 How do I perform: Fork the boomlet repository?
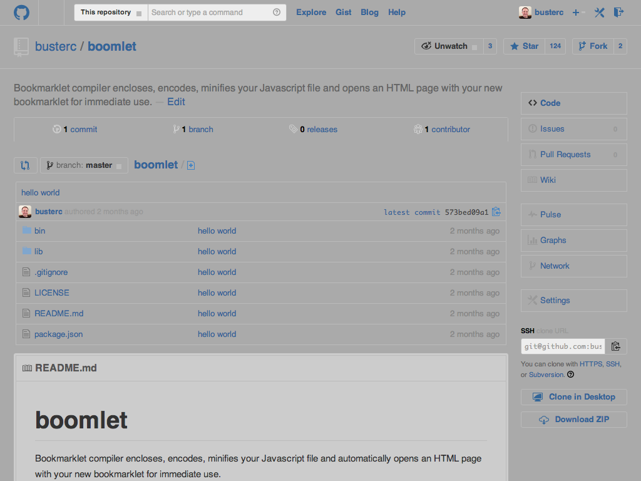(x=593, y=46)
